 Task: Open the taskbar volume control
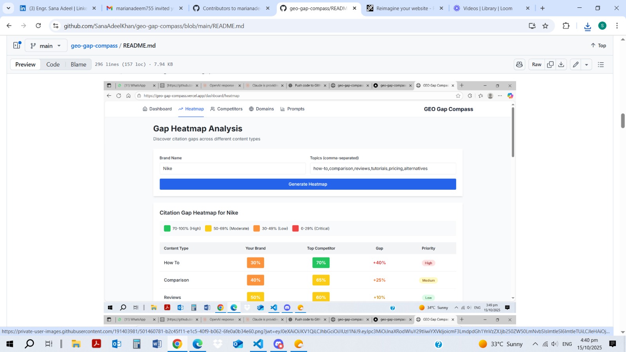tap(554, 344)
